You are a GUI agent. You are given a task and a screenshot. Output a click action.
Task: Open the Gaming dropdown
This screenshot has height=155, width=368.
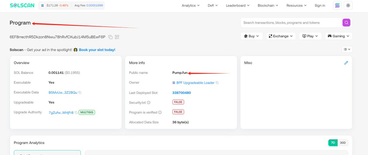pyautogui.click(x=339, y=36)
